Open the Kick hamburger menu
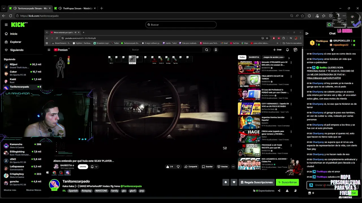 pyautogui.click(x=6, y=25)
